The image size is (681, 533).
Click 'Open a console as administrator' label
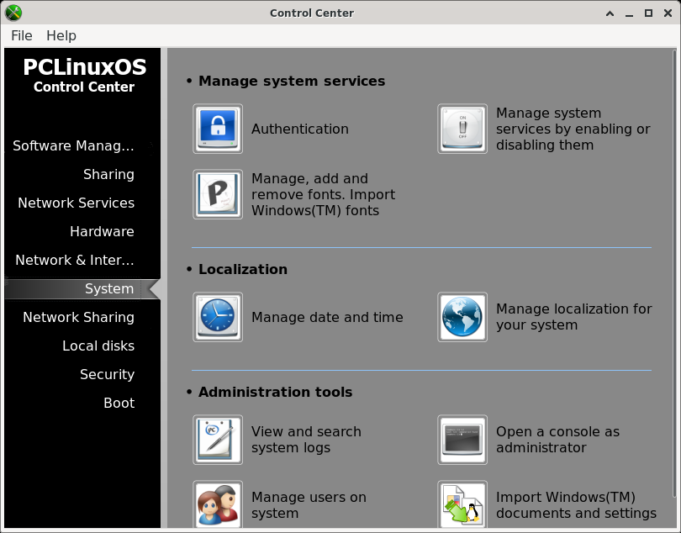[x=557, y=440]
